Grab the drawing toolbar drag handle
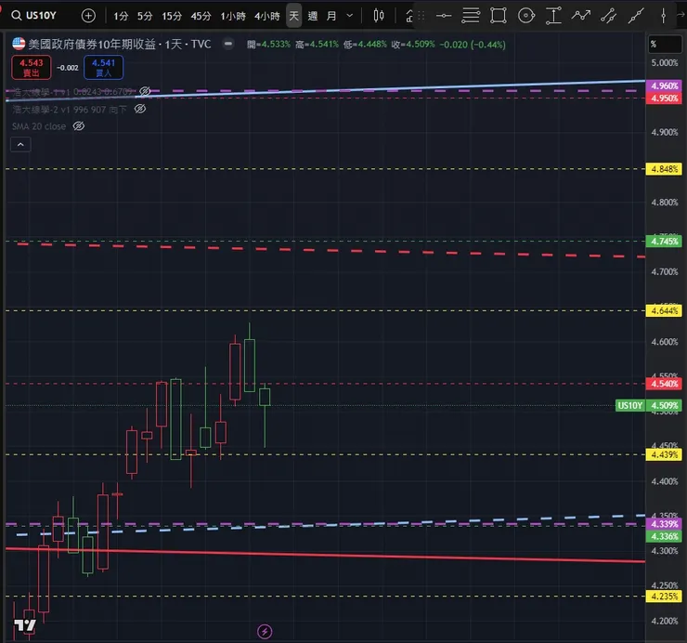Viewport: 687px width, 643px height. [421, 16]
